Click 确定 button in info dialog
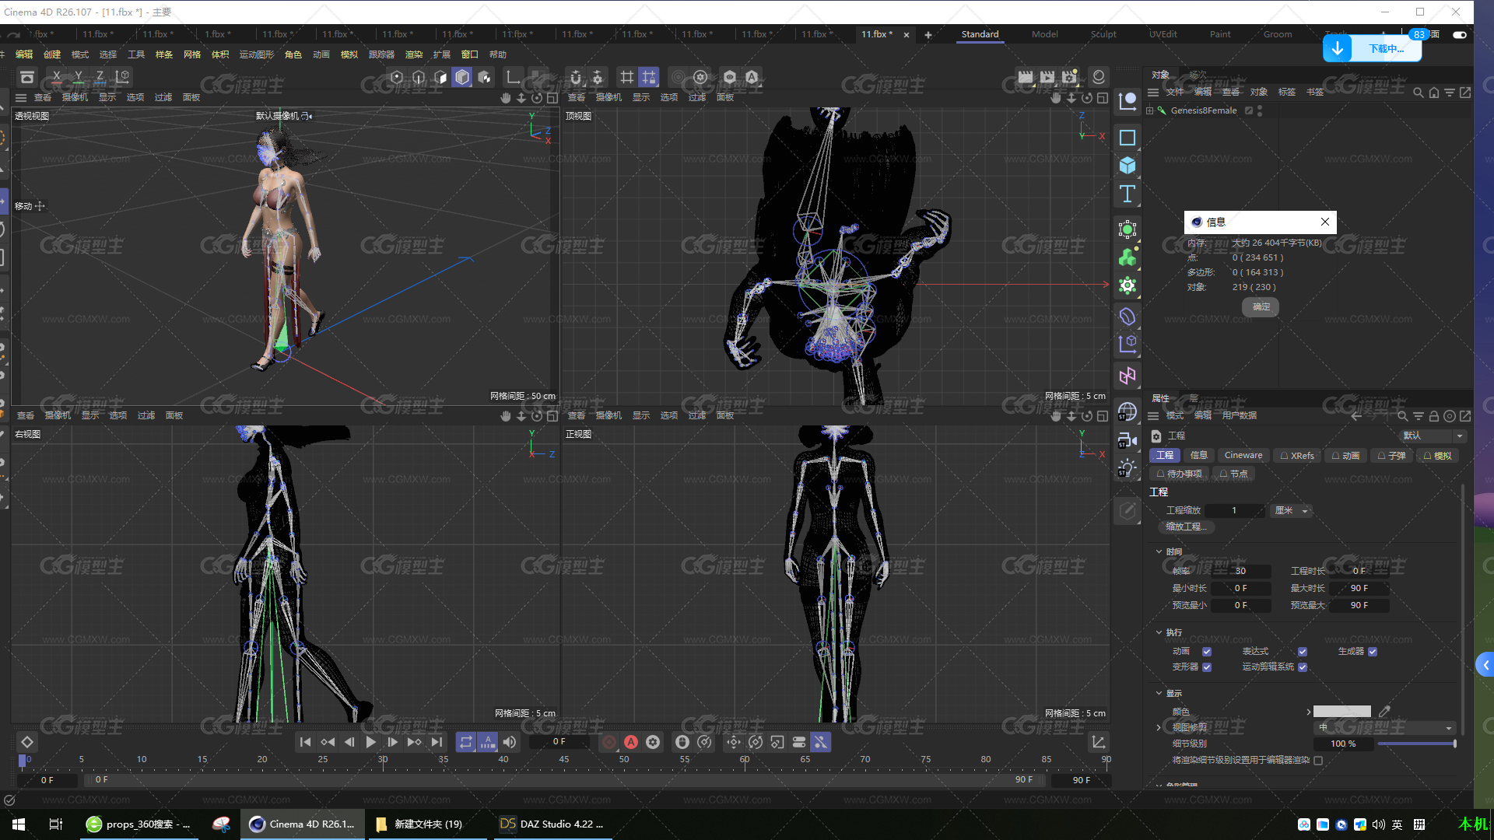This screenshot has width=1494, height=840. pyautogui.click(x=1261, y=306)
